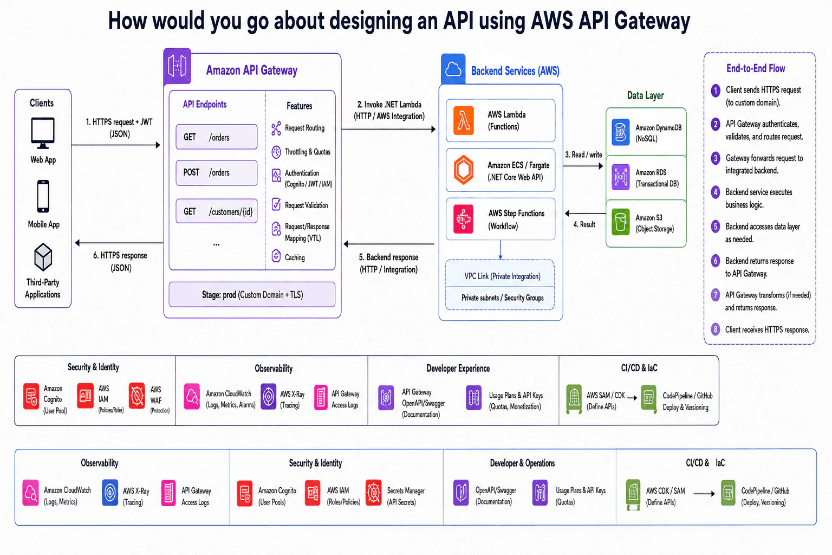Click the Authentication (Cognito/JWT/IAM) icon

(276, 175)
